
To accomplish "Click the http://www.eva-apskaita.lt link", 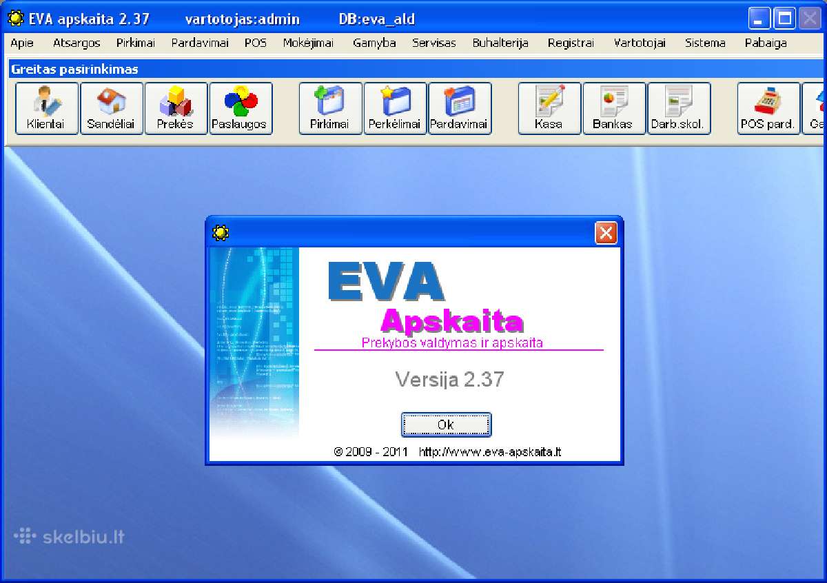I will (490, 452).
